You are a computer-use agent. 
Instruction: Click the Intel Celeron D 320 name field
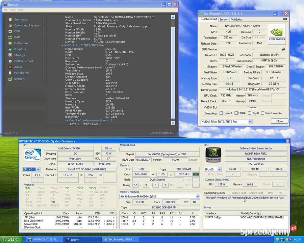69,148
